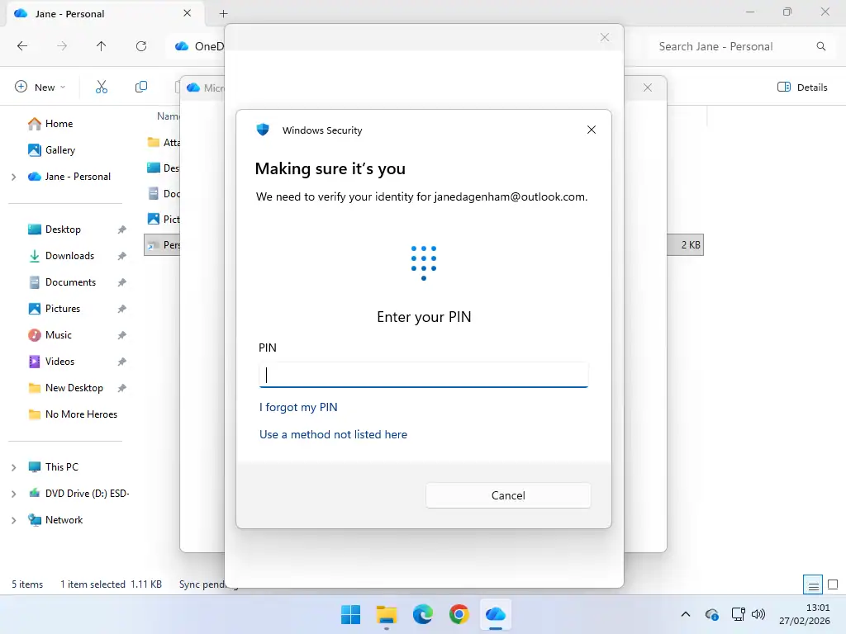Expand This PC in the sidebar

click(x=16, y=466)
